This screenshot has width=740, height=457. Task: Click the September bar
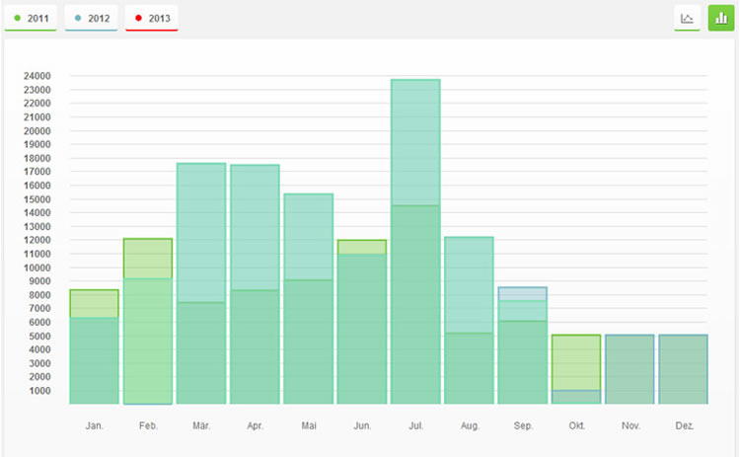click(x=522, y=350)
